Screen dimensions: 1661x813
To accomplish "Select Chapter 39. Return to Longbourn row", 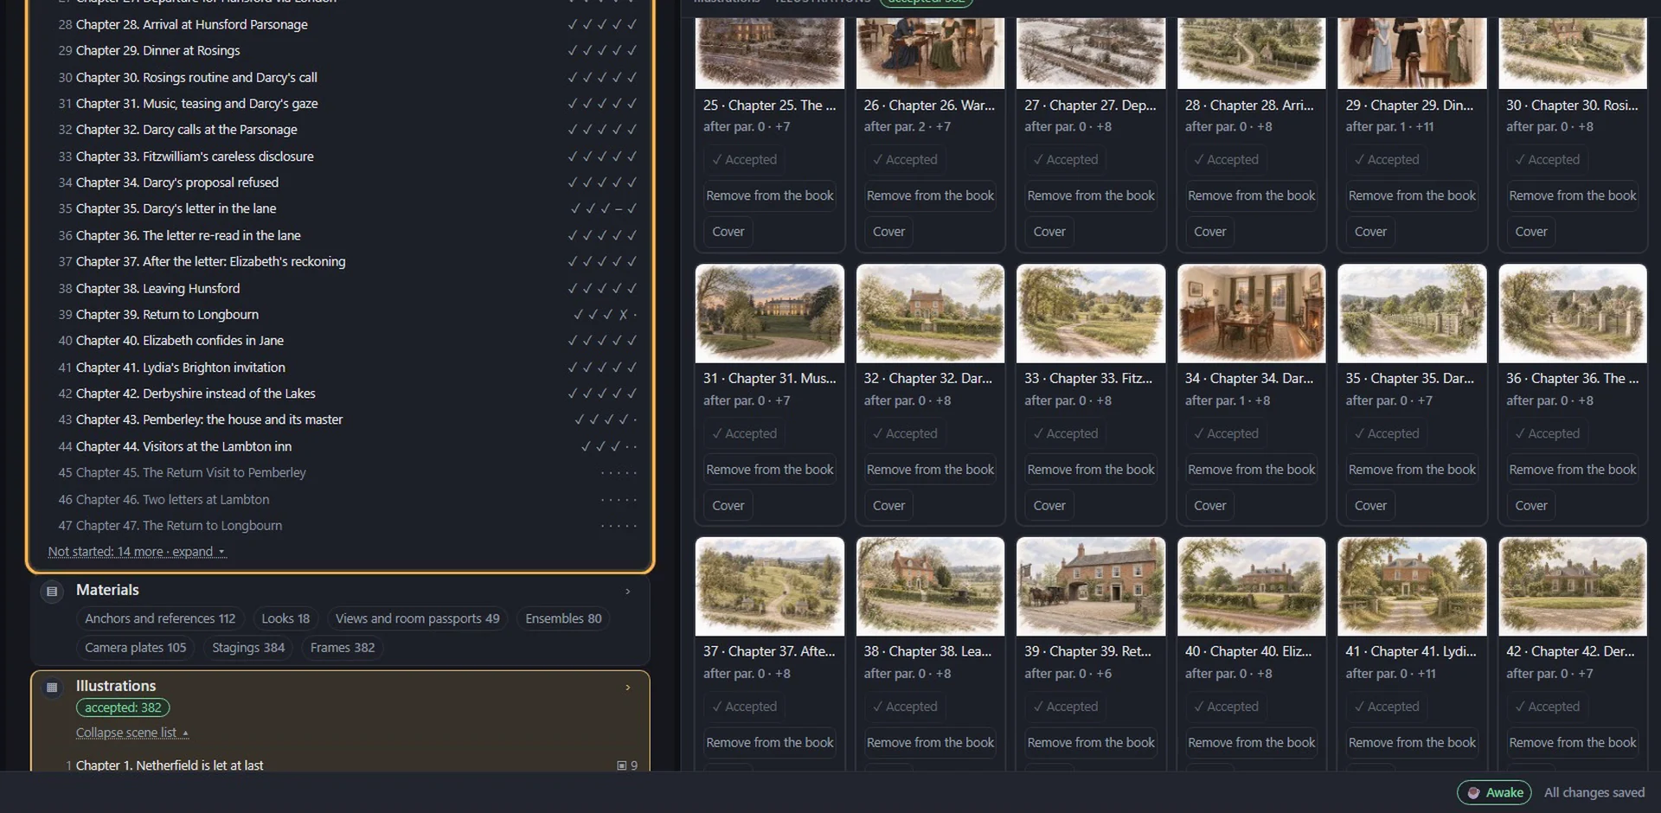I will tap(346, 315).
